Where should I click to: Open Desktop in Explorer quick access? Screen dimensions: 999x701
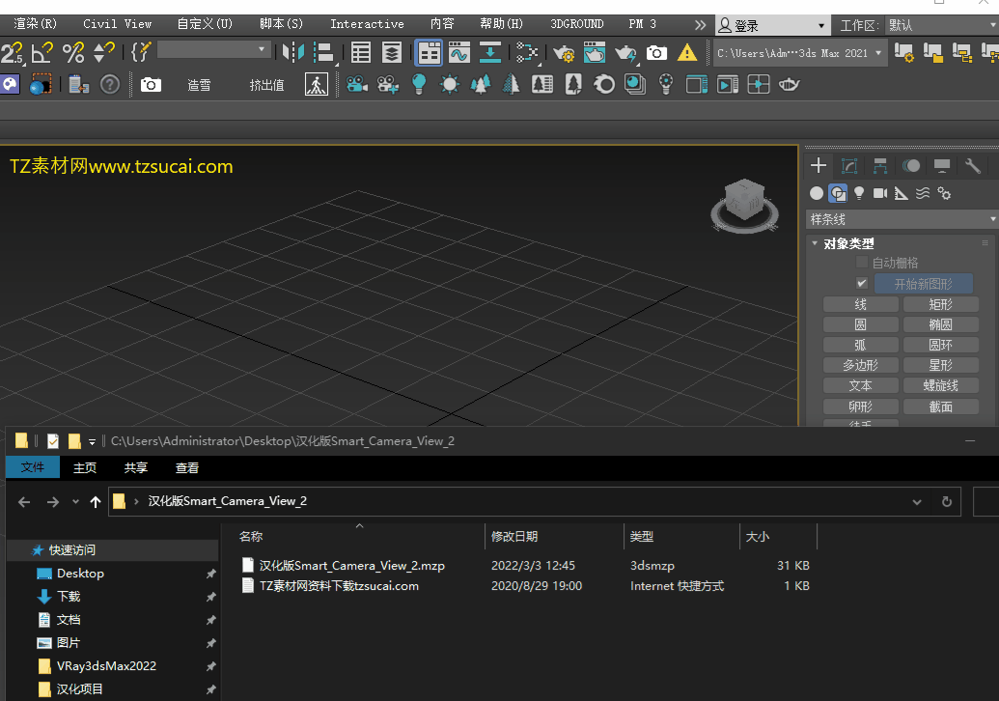(x=80, y=573)
